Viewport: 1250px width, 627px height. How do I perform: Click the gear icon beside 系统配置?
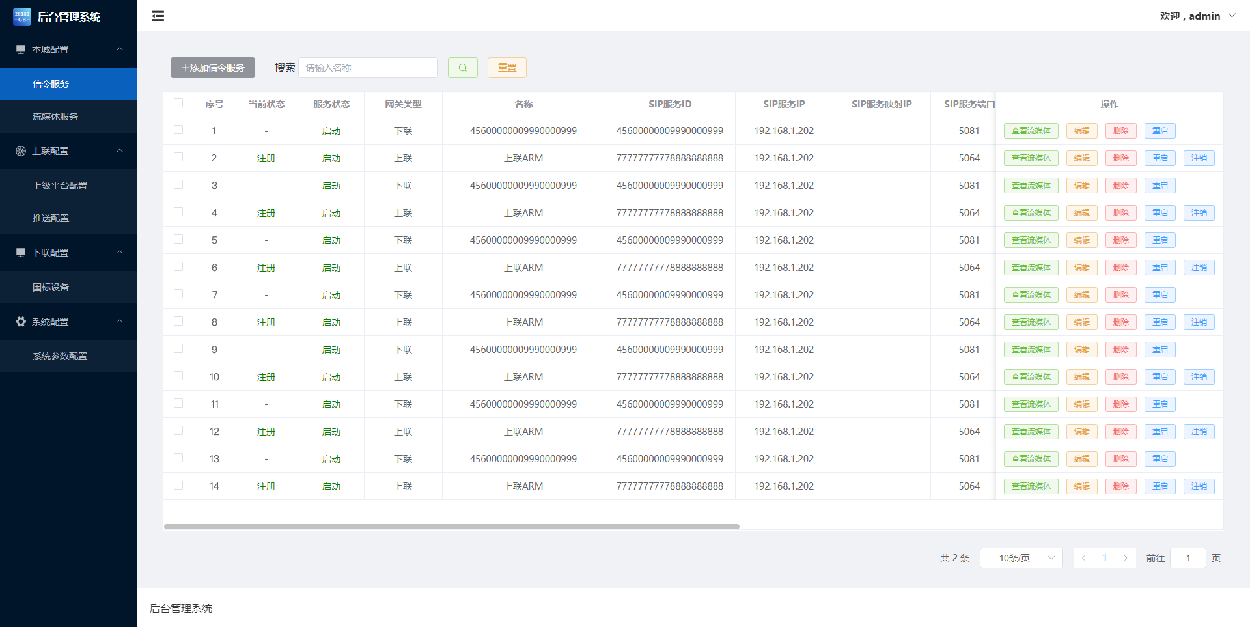point(21,322)
